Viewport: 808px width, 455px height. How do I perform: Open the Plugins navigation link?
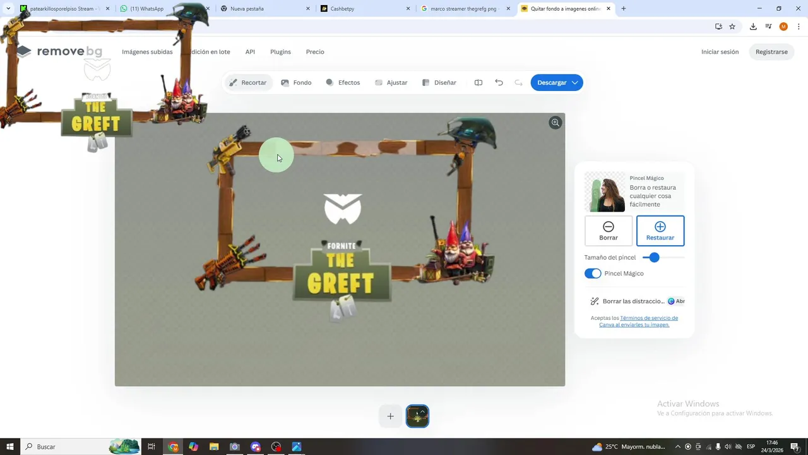click(x=280, y=52)
